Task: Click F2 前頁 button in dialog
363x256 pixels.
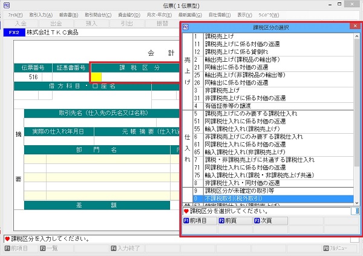Action: tap(235, 221)
